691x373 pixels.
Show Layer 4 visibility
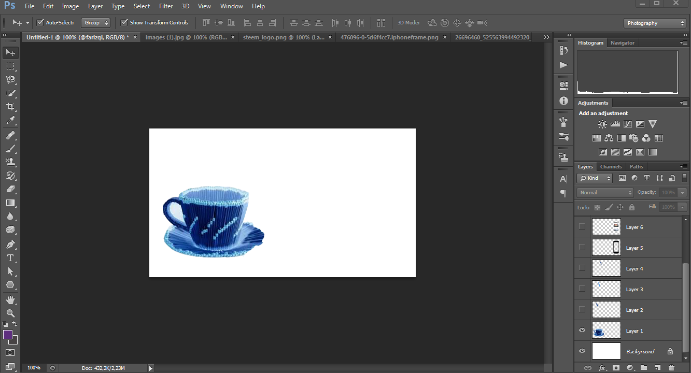coord(582,268)
